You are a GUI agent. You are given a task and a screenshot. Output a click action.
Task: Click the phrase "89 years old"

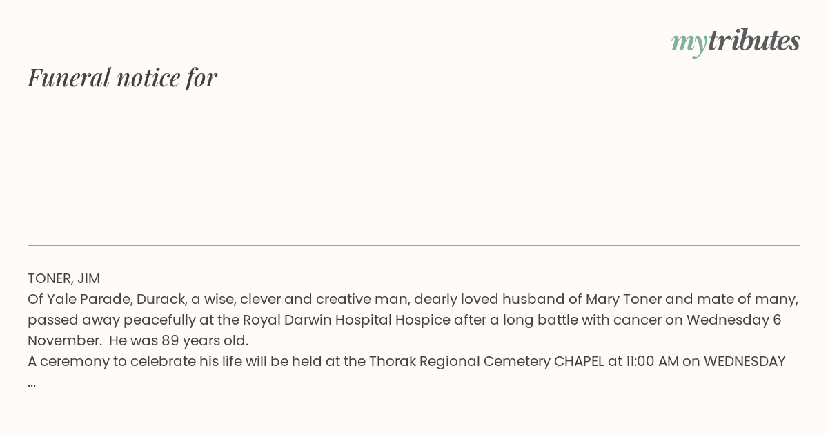[x=205, y=340]
